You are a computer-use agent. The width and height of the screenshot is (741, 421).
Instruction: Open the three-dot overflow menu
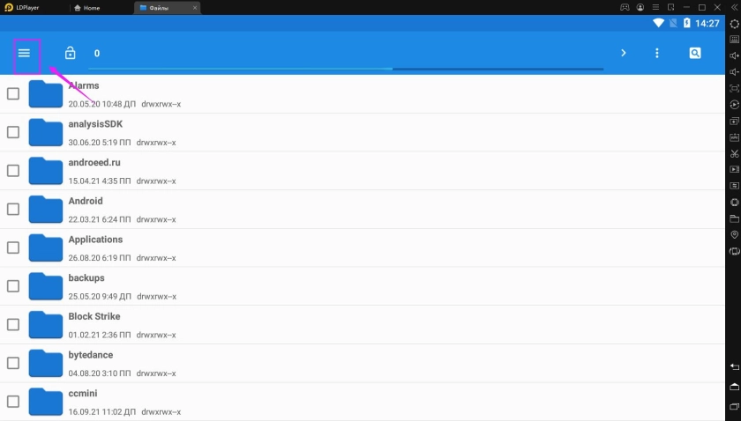click(657, 54)
